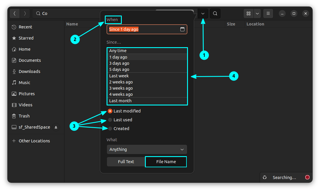
Task: Open the Trash folder in the sidebar
Action: click(24, 116)
